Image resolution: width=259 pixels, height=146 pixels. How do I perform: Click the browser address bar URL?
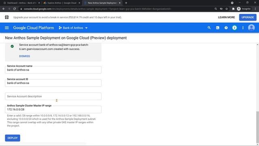(x=98, y=9)
